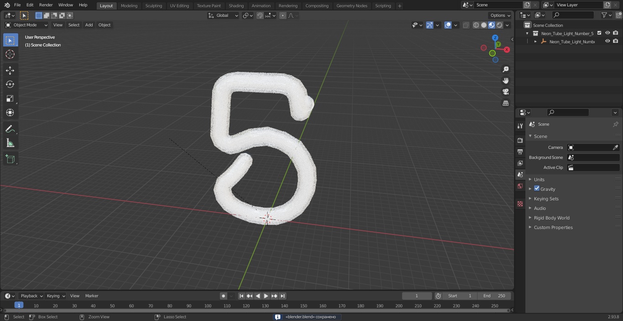This screenshot has width=623, height=321.
Task: Click frame 100 on the timeline ruler
Action: (x=208, y=306)
